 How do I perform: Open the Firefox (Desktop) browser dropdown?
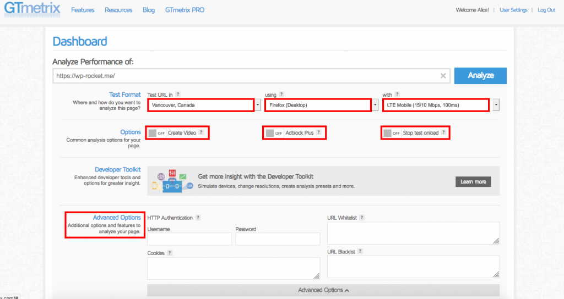pos(318,105)
